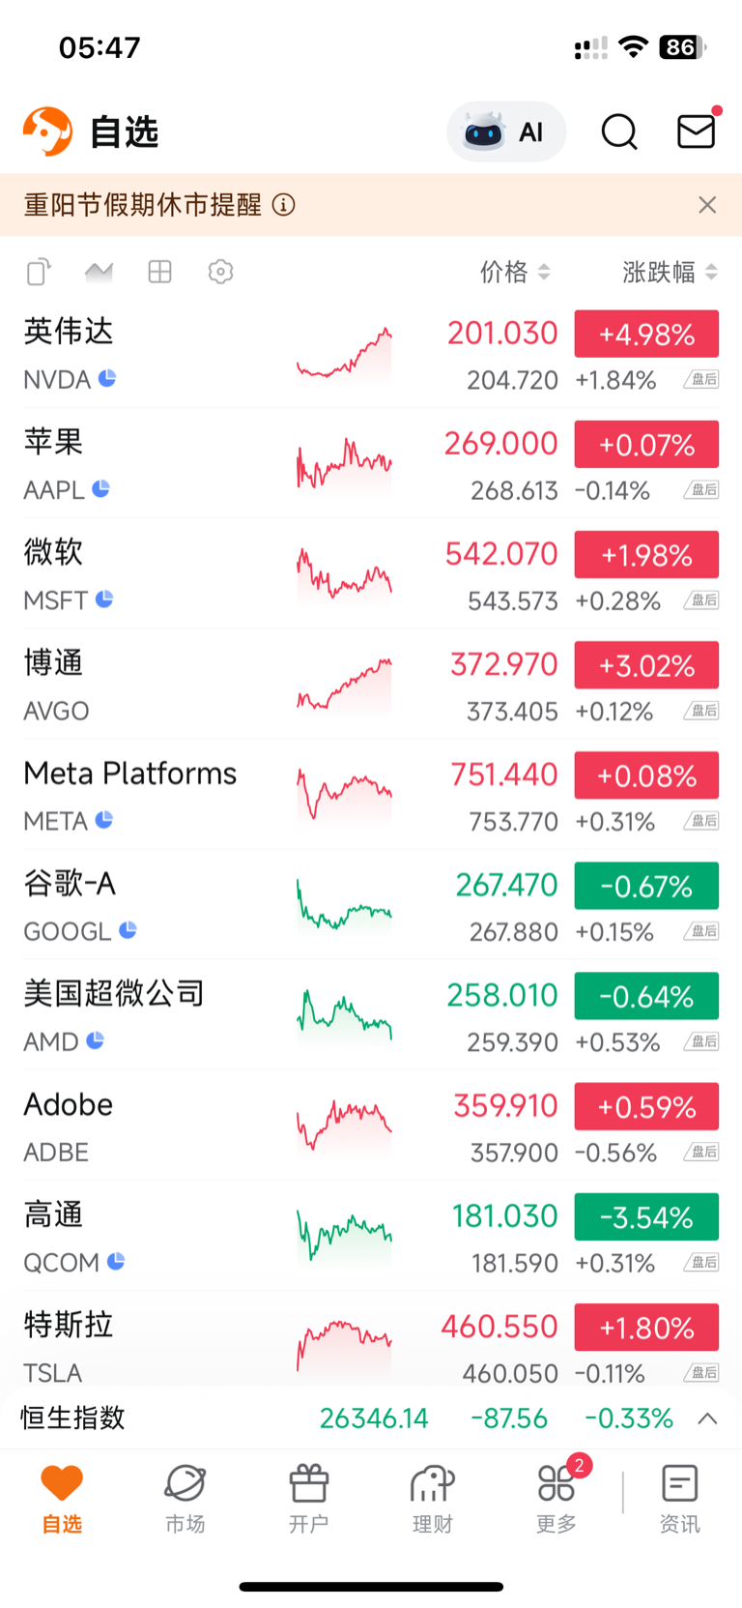The width and height of the screenshot is (742, 1608).
Task: Open the 理财 tab
Action: pyautogui.click(x=432, y=1498)
